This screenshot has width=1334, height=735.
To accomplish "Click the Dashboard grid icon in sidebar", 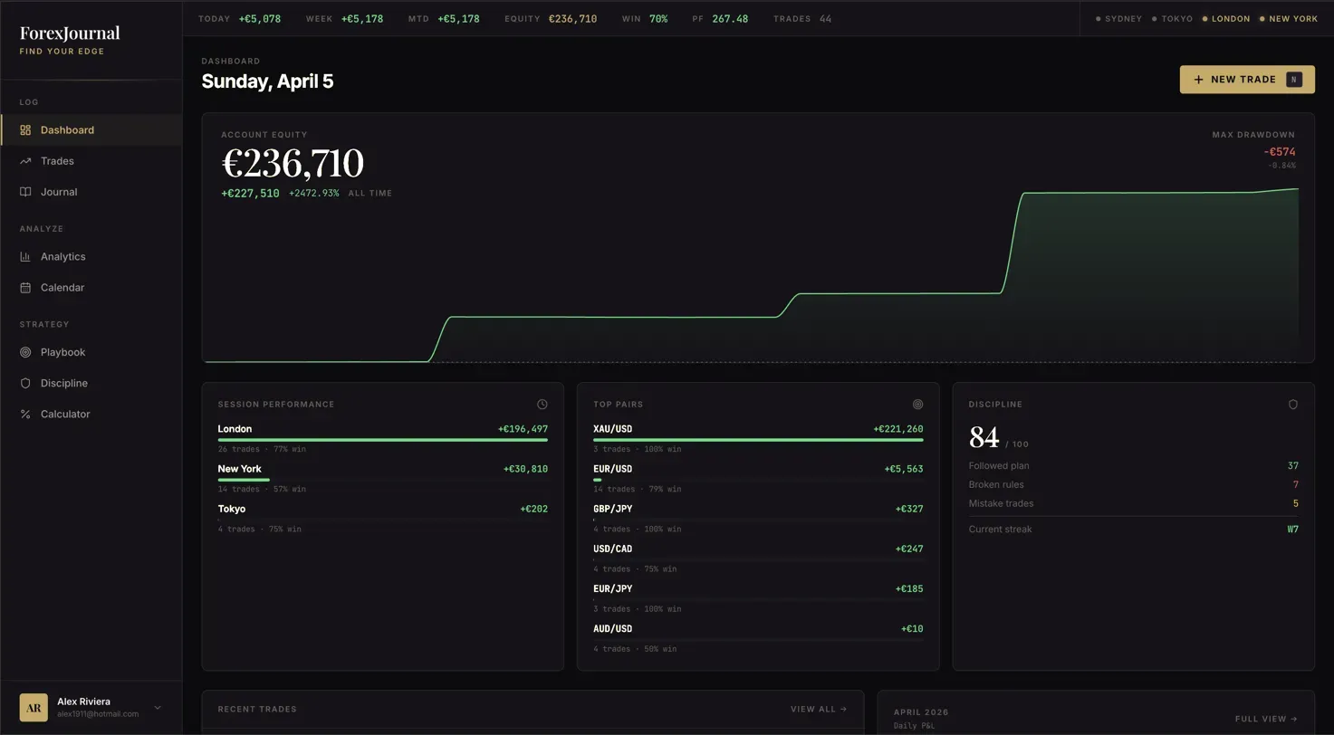I will [25, 130].
